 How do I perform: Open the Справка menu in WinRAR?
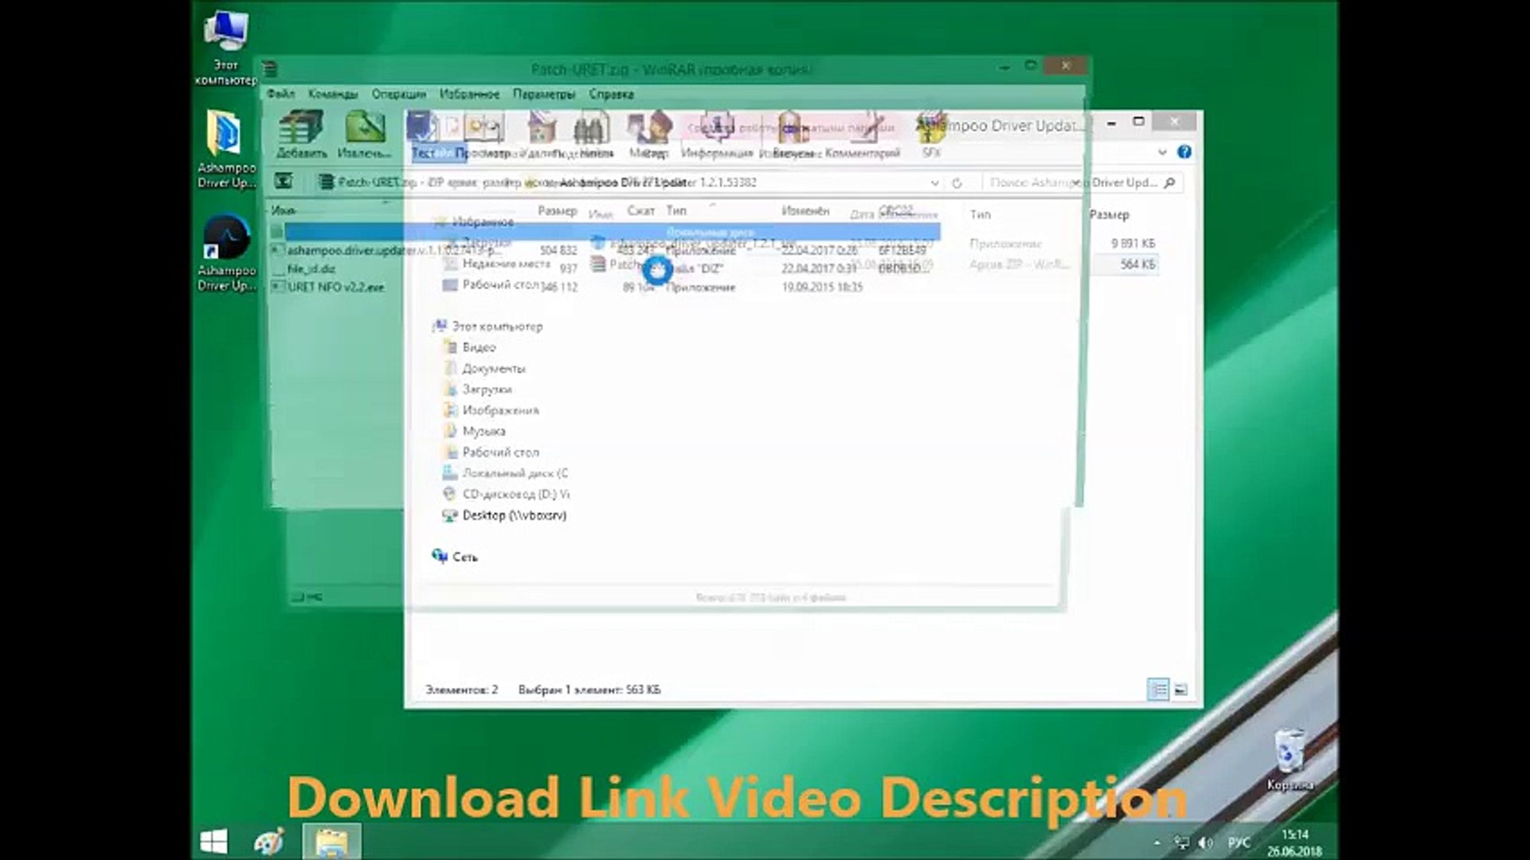click(x=611, y=94)
